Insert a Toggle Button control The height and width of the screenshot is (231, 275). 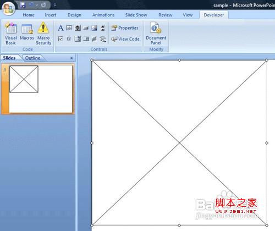[95, 39]
